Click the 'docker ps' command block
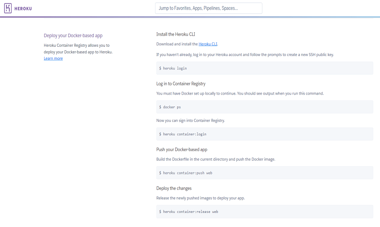 click(265, 107)
